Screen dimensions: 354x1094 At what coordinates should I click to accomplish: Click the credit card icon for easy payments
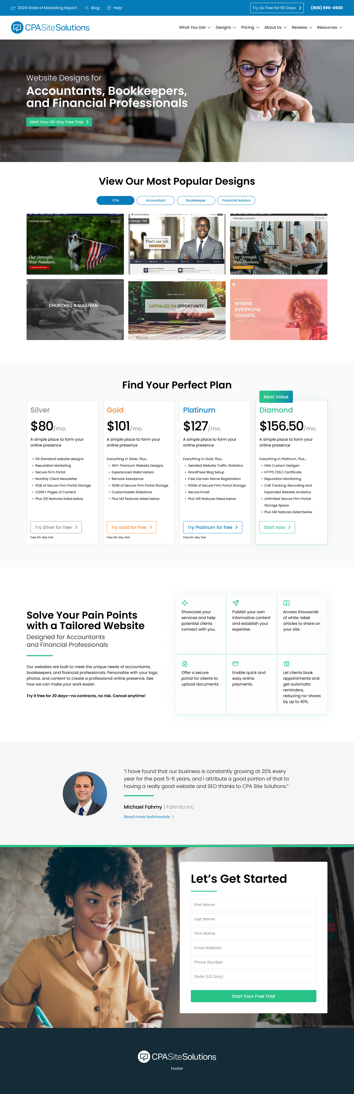[x=235, y=663]
